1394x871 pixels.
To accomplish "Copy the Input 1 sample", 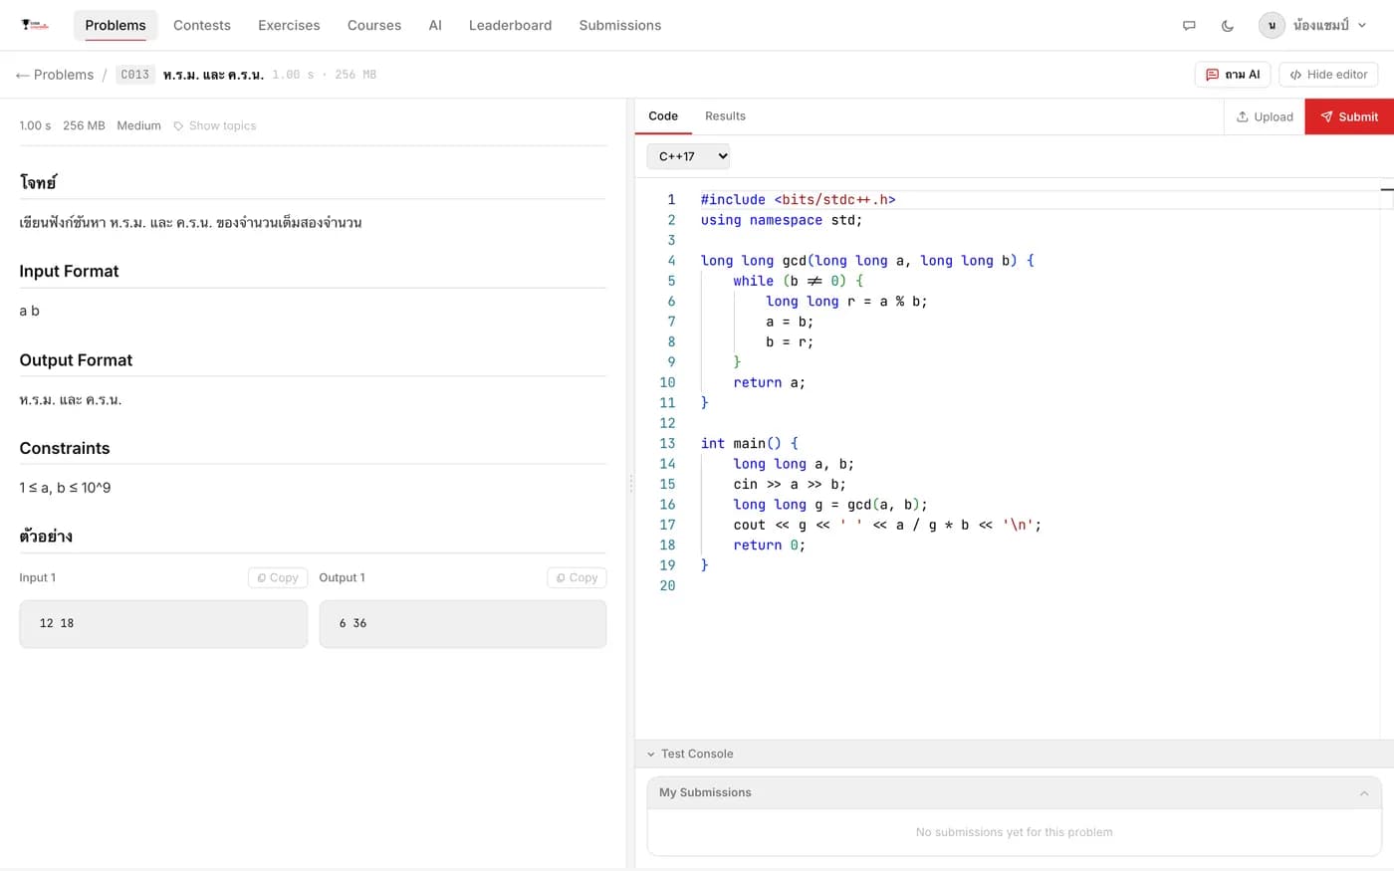I will [278, 577].
